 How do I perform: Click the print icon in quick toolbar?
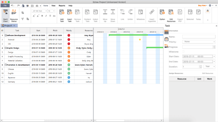click(x=37, y=6)
